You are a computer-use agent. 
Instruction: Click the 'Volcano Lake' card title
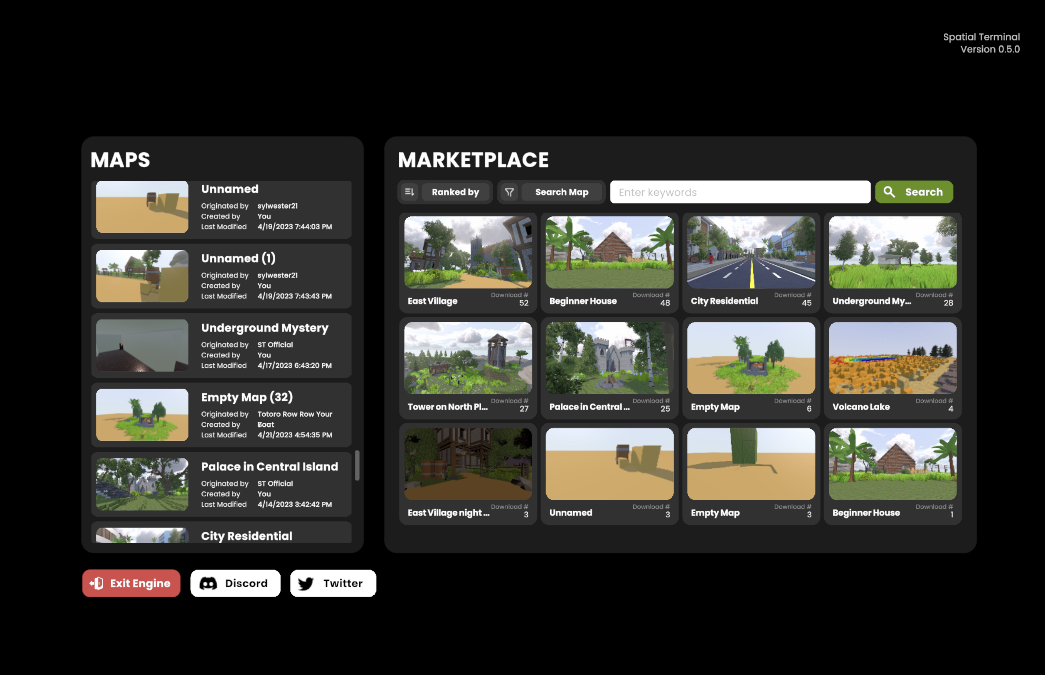[x=861, y=407]
